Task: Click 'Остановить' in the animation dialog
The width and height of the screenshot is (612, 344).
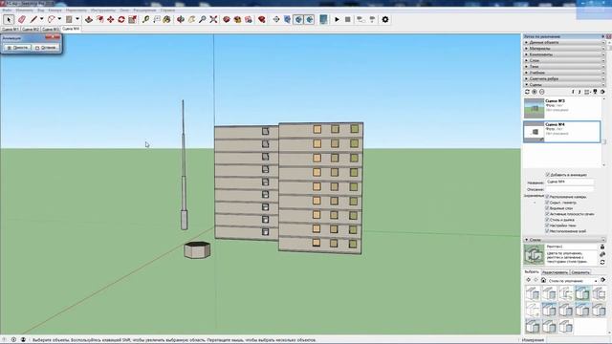Action: [46, 48]
